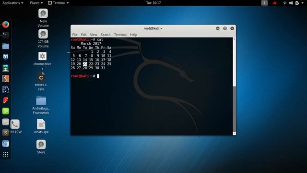The height and width of the screenshot is (173, 307).
Task: Click the phone icon on desktop
Action: [15, 124]
